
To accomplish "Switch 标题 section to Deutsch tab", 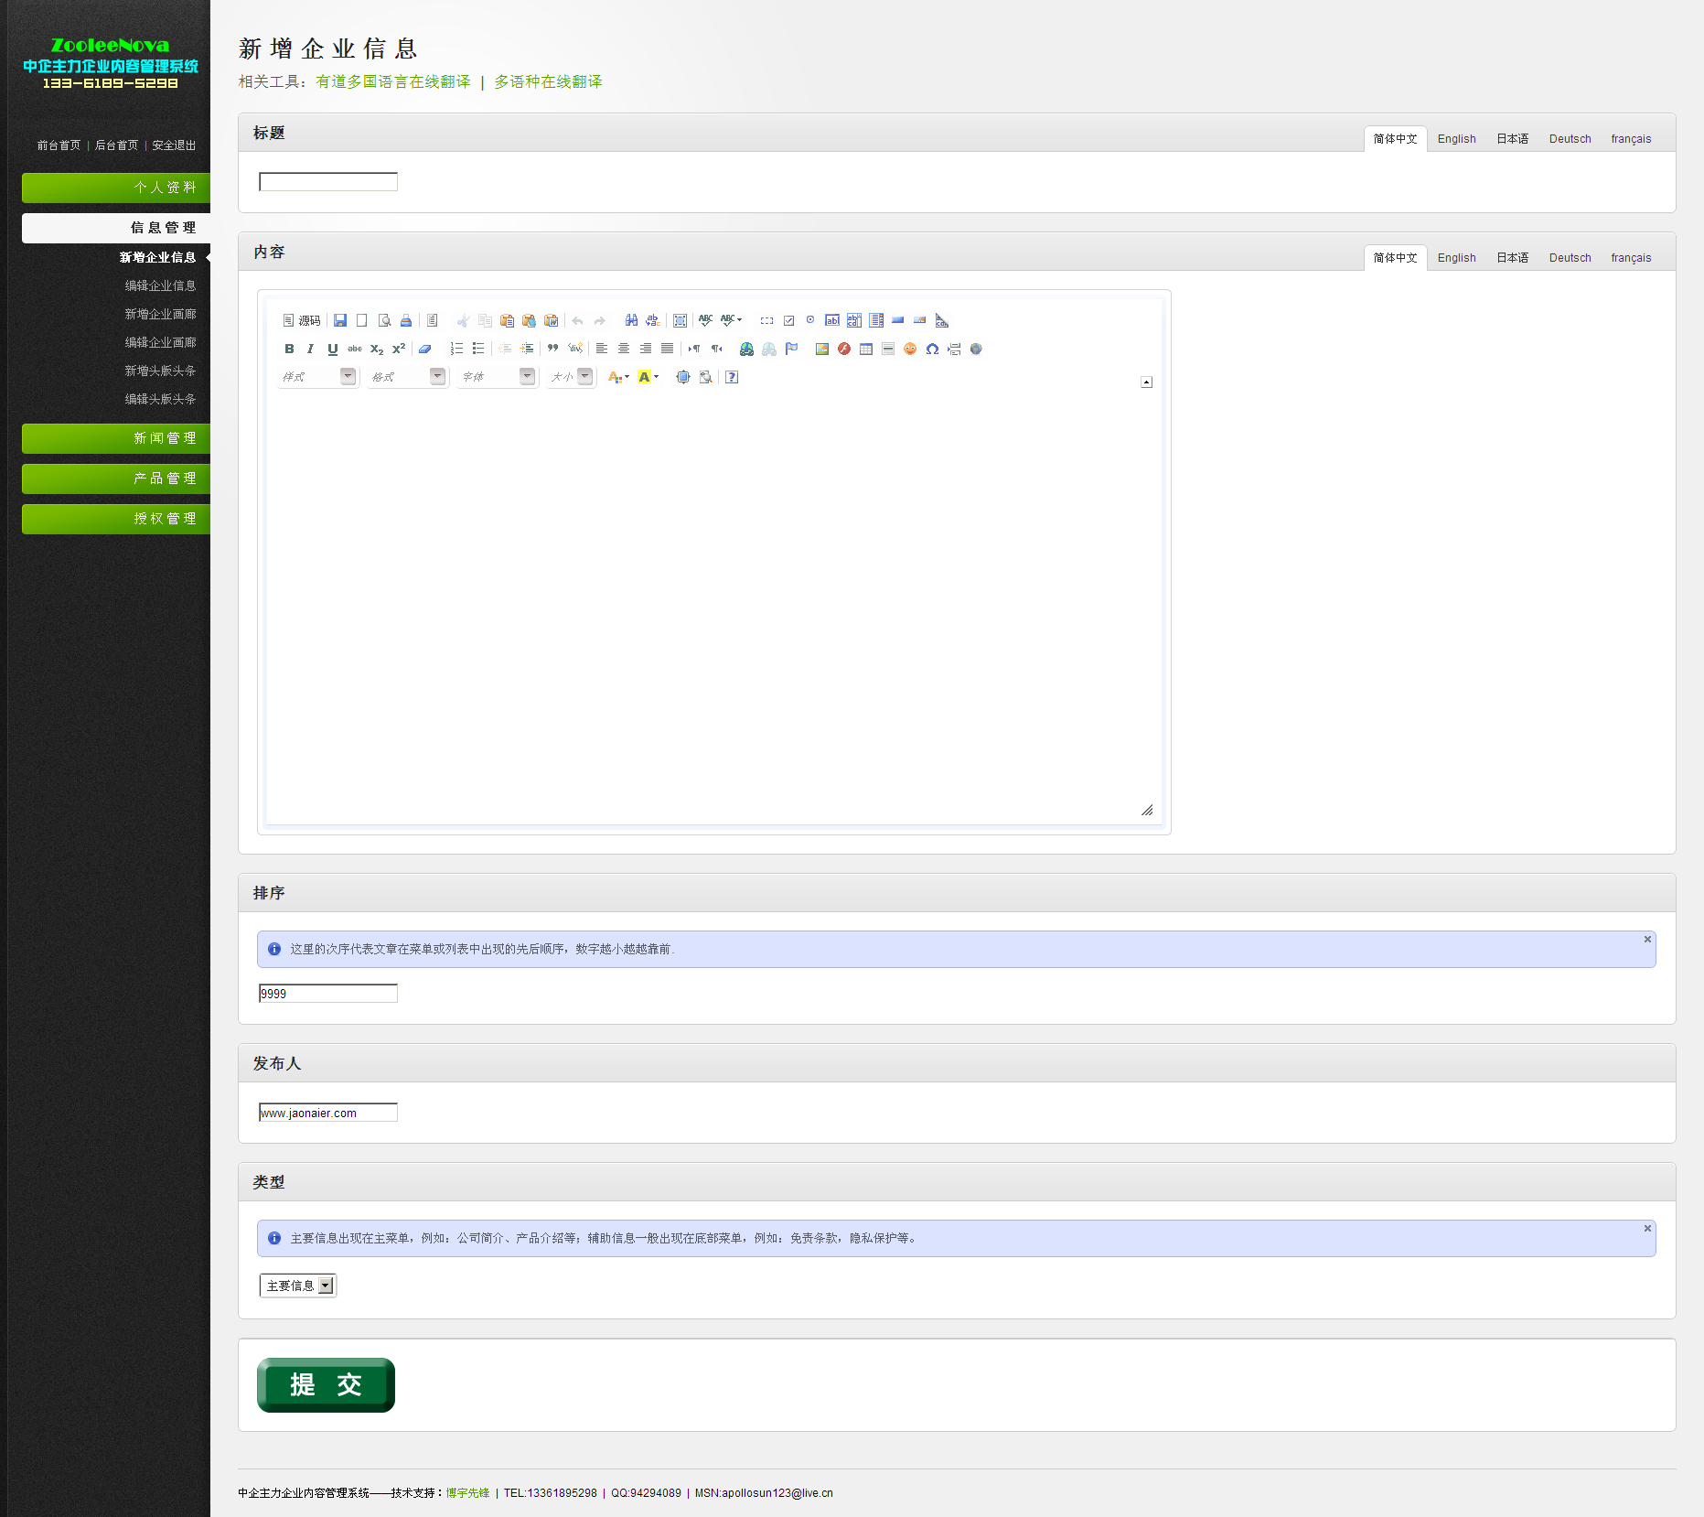I will 1570,139.
